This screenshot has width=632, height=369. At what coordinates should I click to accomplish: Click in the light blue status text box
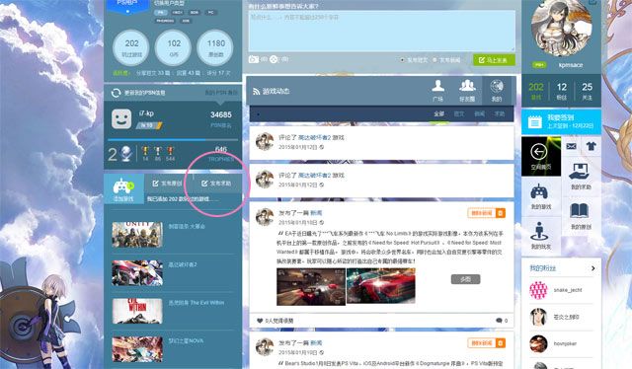pyautogui.click(x=382, y=31)
